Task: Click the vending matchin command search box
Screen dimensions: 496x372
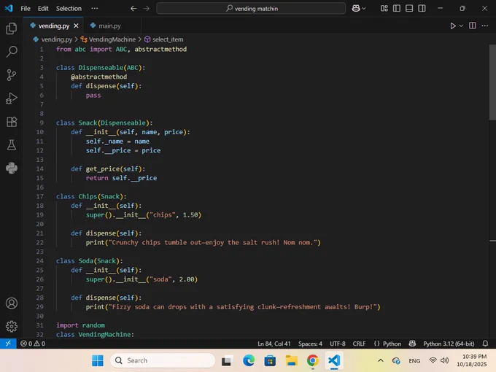Action: click(251, 8)
